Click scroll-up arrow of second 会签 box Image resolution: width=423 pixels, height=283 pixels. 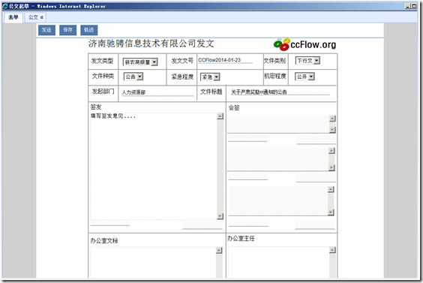point(331,151)
